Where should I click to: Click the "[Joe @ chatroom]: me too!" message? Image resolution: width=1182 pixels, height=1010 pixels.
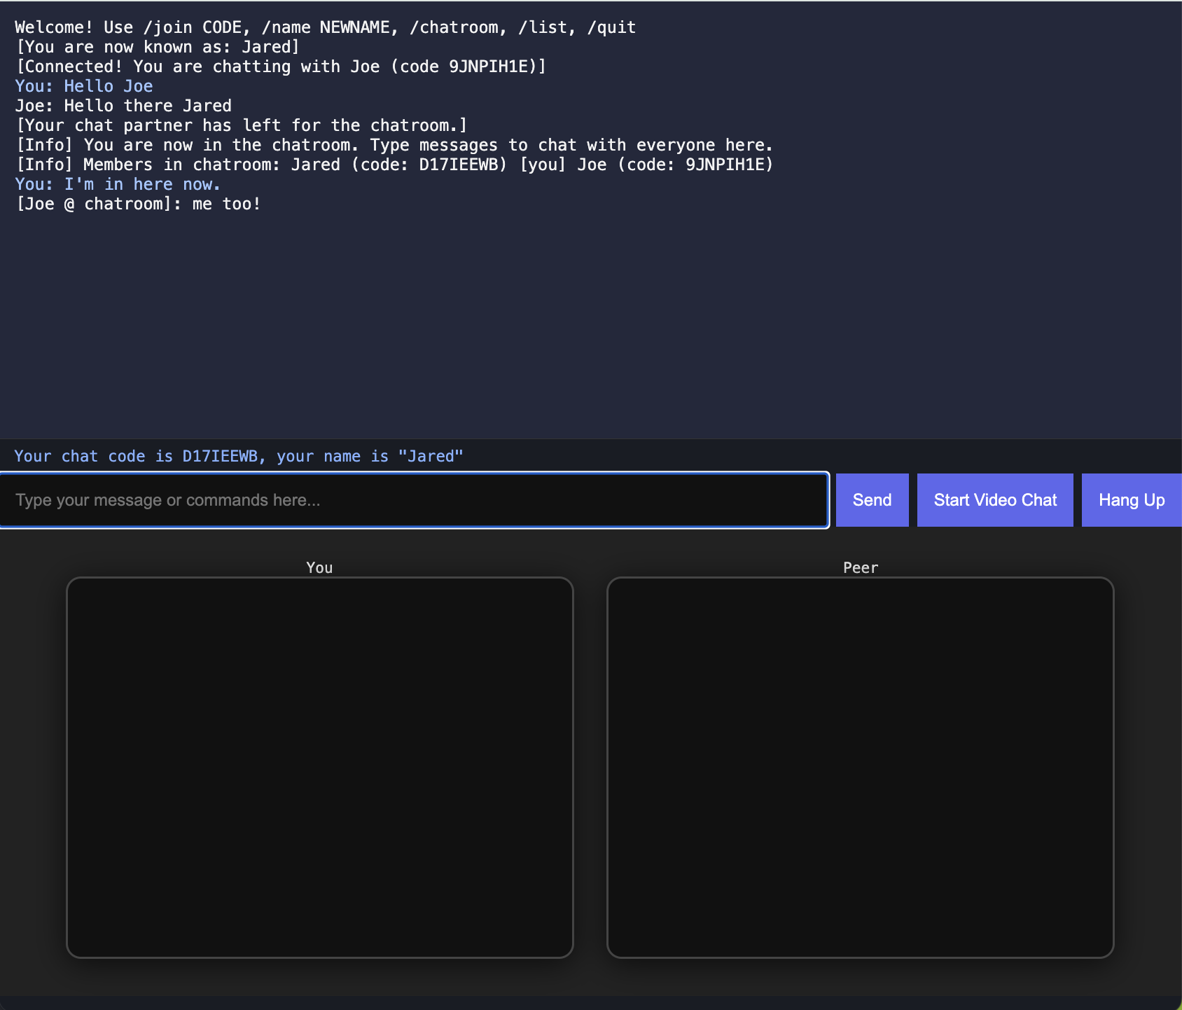(x=138, y=204)
